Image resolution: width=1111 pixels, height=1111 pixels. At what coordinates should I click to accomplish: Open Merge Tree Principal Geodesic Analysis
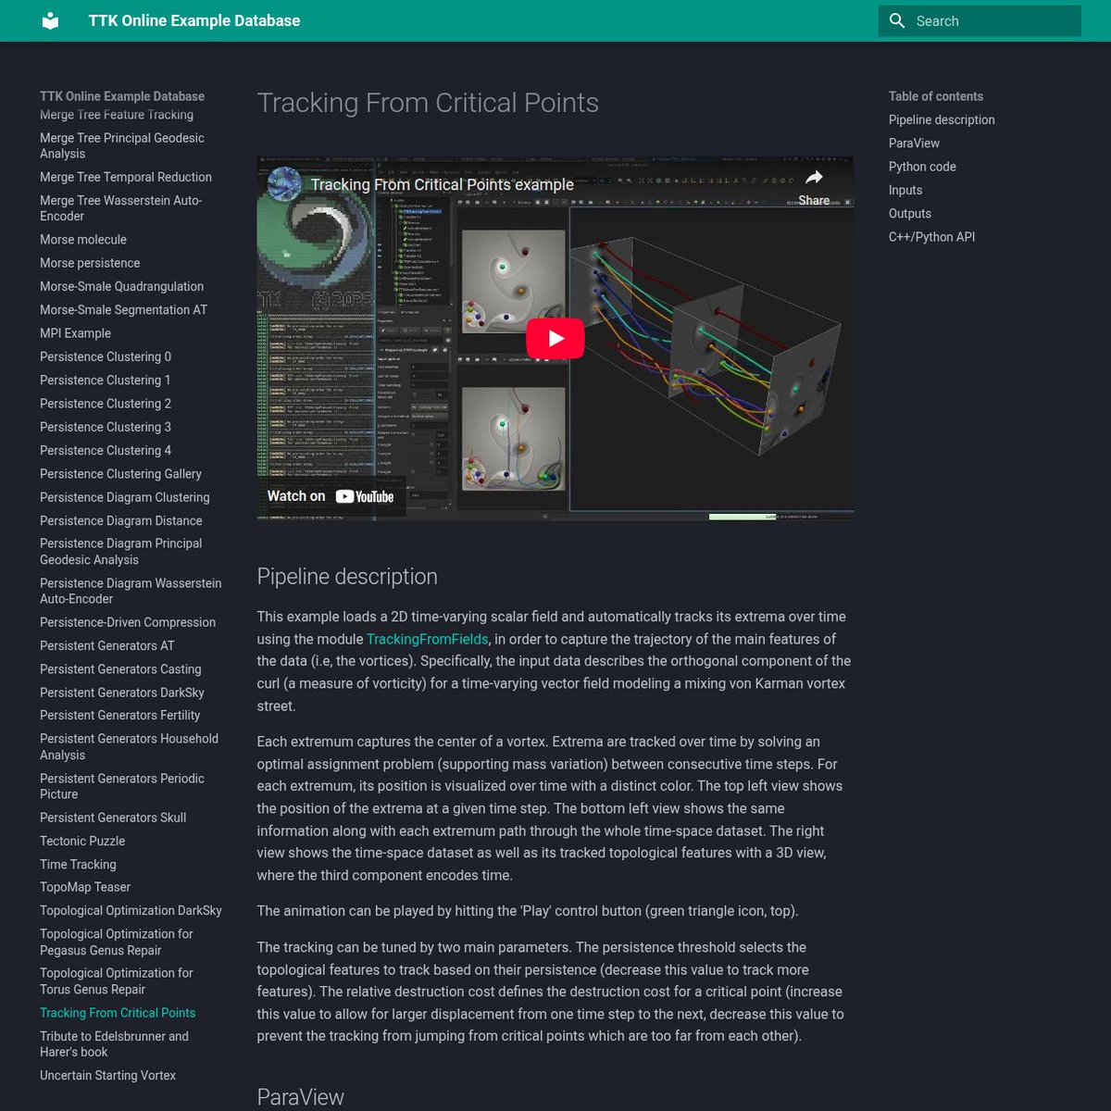click(122, 145)
